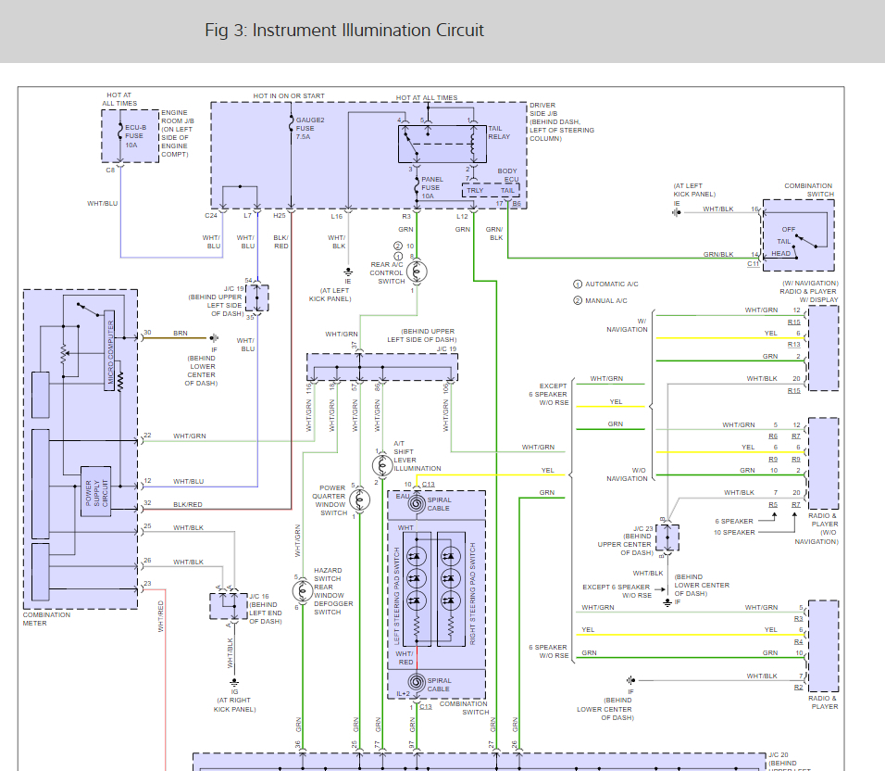This screenshot has width=885, height=771.
Task: Click the Fig 3 Instrument Illumination Circuit title
Action: 344,31
